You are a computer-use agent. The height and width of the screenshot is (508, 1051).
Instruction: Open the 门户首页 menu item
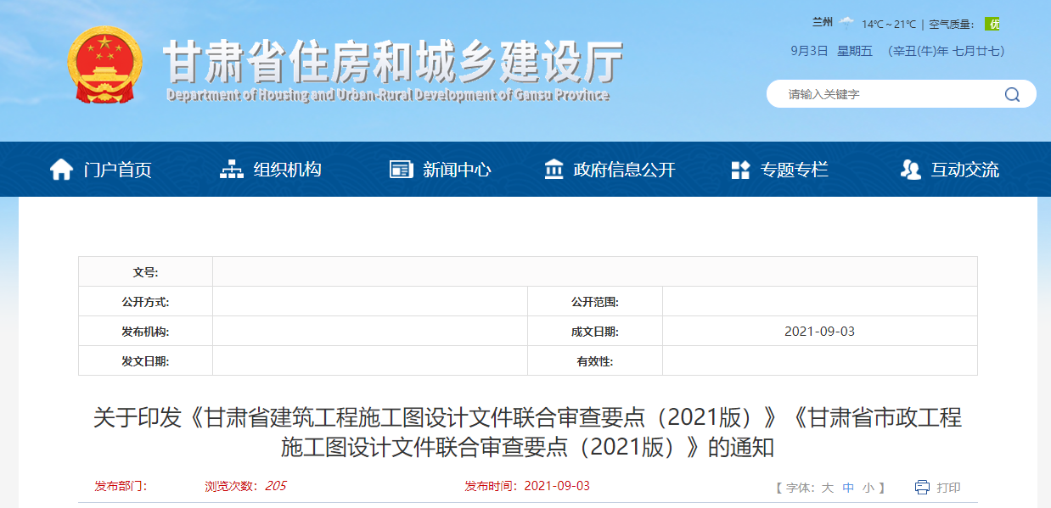pyautogui.click(x=117, y=170)
